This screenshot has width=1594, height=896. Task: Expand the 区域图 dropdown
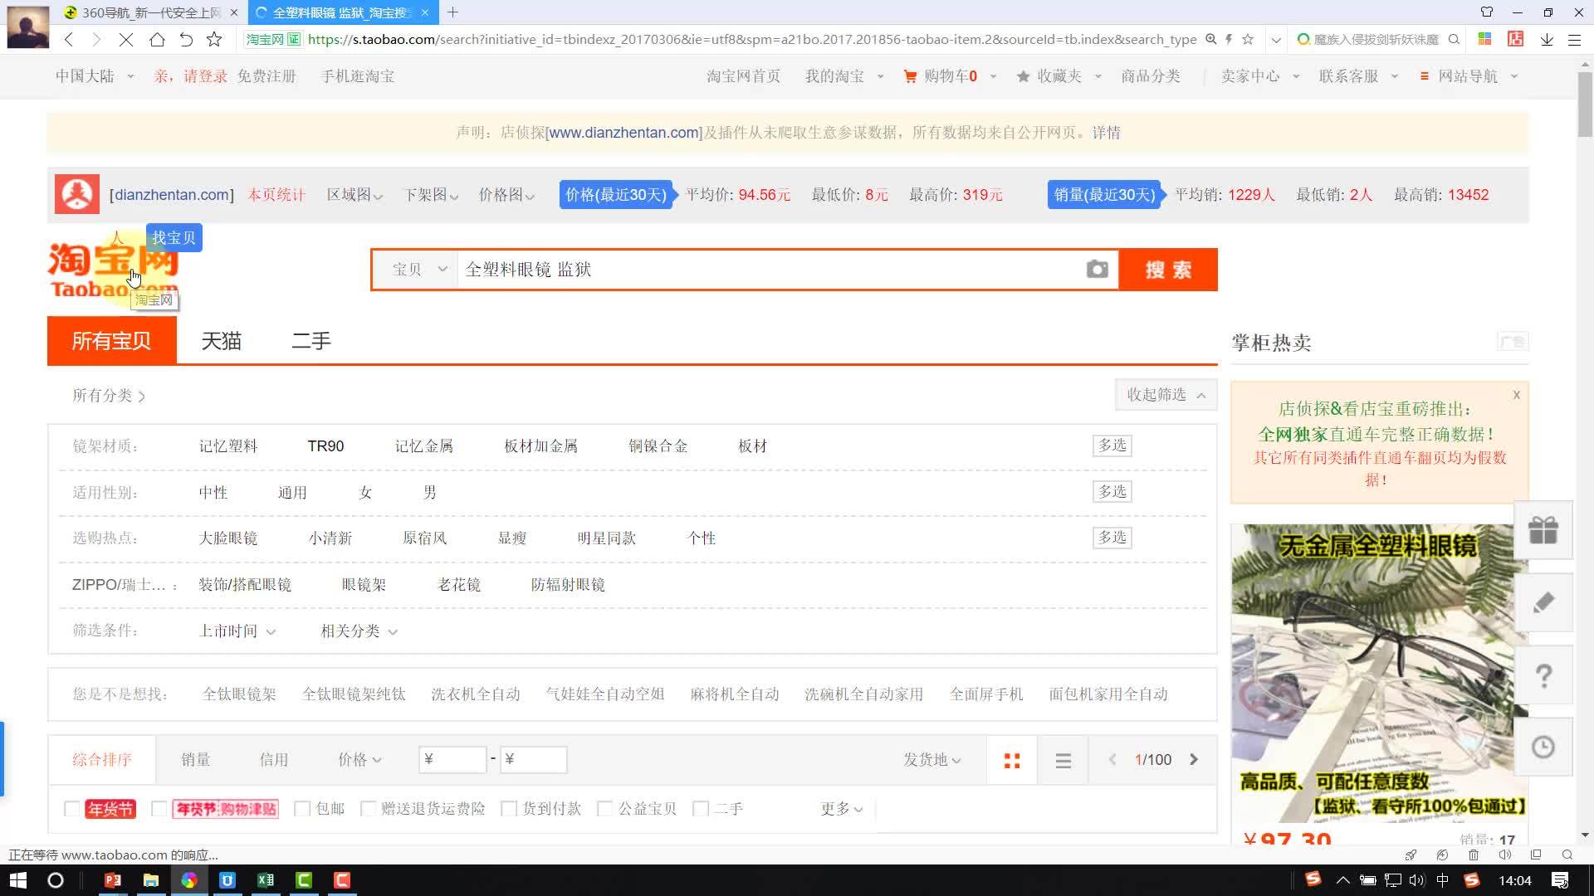(x=354, y=195)
